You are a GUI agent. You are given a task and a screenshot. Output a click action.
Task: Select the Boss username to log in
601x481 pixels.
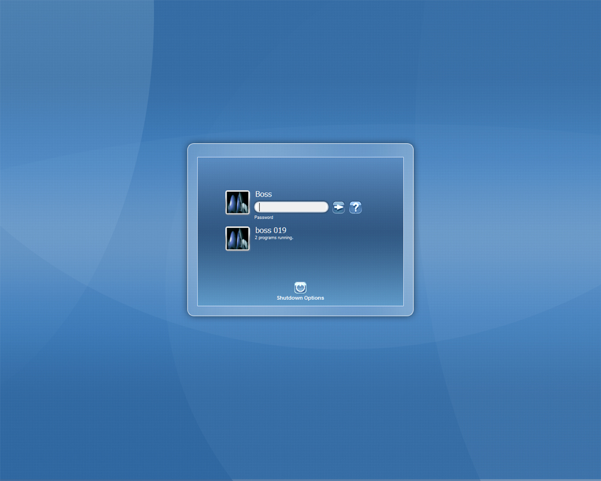pos(264,194)
